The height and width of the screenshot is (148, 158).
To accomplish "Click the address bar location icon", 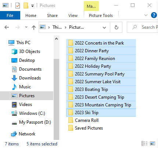I will click(43, 27).
